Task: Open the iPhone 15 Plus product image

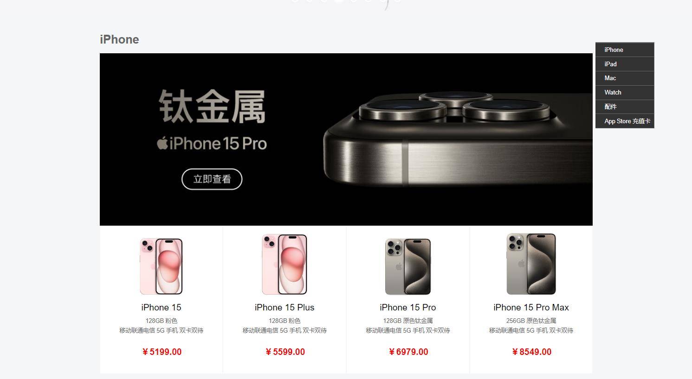Action: tap(285, 264)
